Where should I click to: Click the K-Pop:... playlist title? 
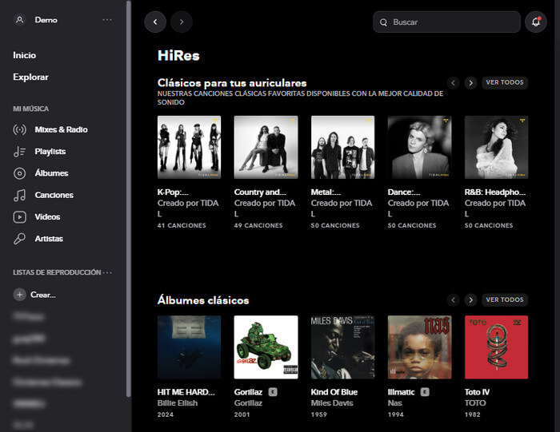click(173, 192)
